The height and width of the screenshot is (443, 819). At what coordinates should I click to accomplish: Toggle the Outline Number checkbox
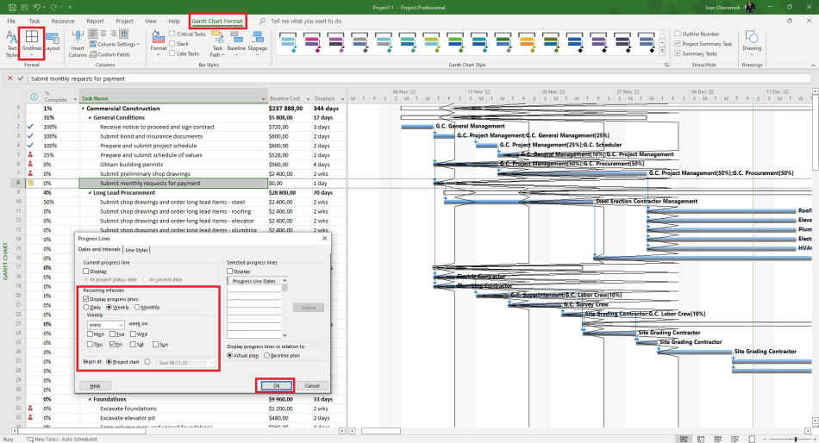point(678,34)
